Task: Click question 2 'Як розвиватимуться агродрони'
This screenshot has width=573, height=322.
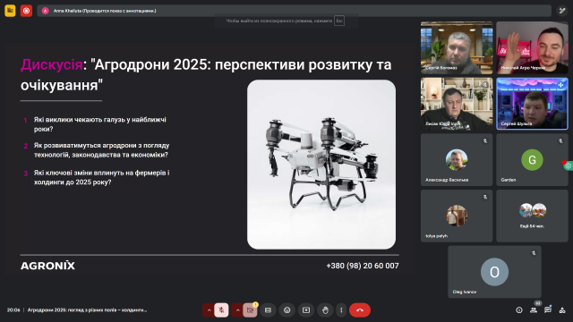Action: (101, 150)
